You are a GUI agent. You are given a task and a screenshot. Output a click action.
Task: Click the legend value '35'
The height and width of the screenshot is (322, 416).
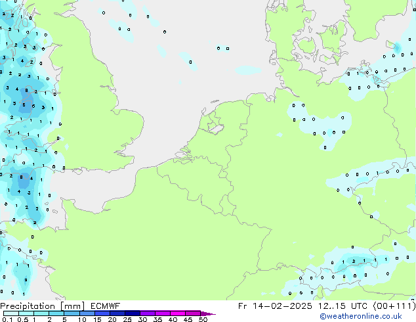(x=157, y=319)
